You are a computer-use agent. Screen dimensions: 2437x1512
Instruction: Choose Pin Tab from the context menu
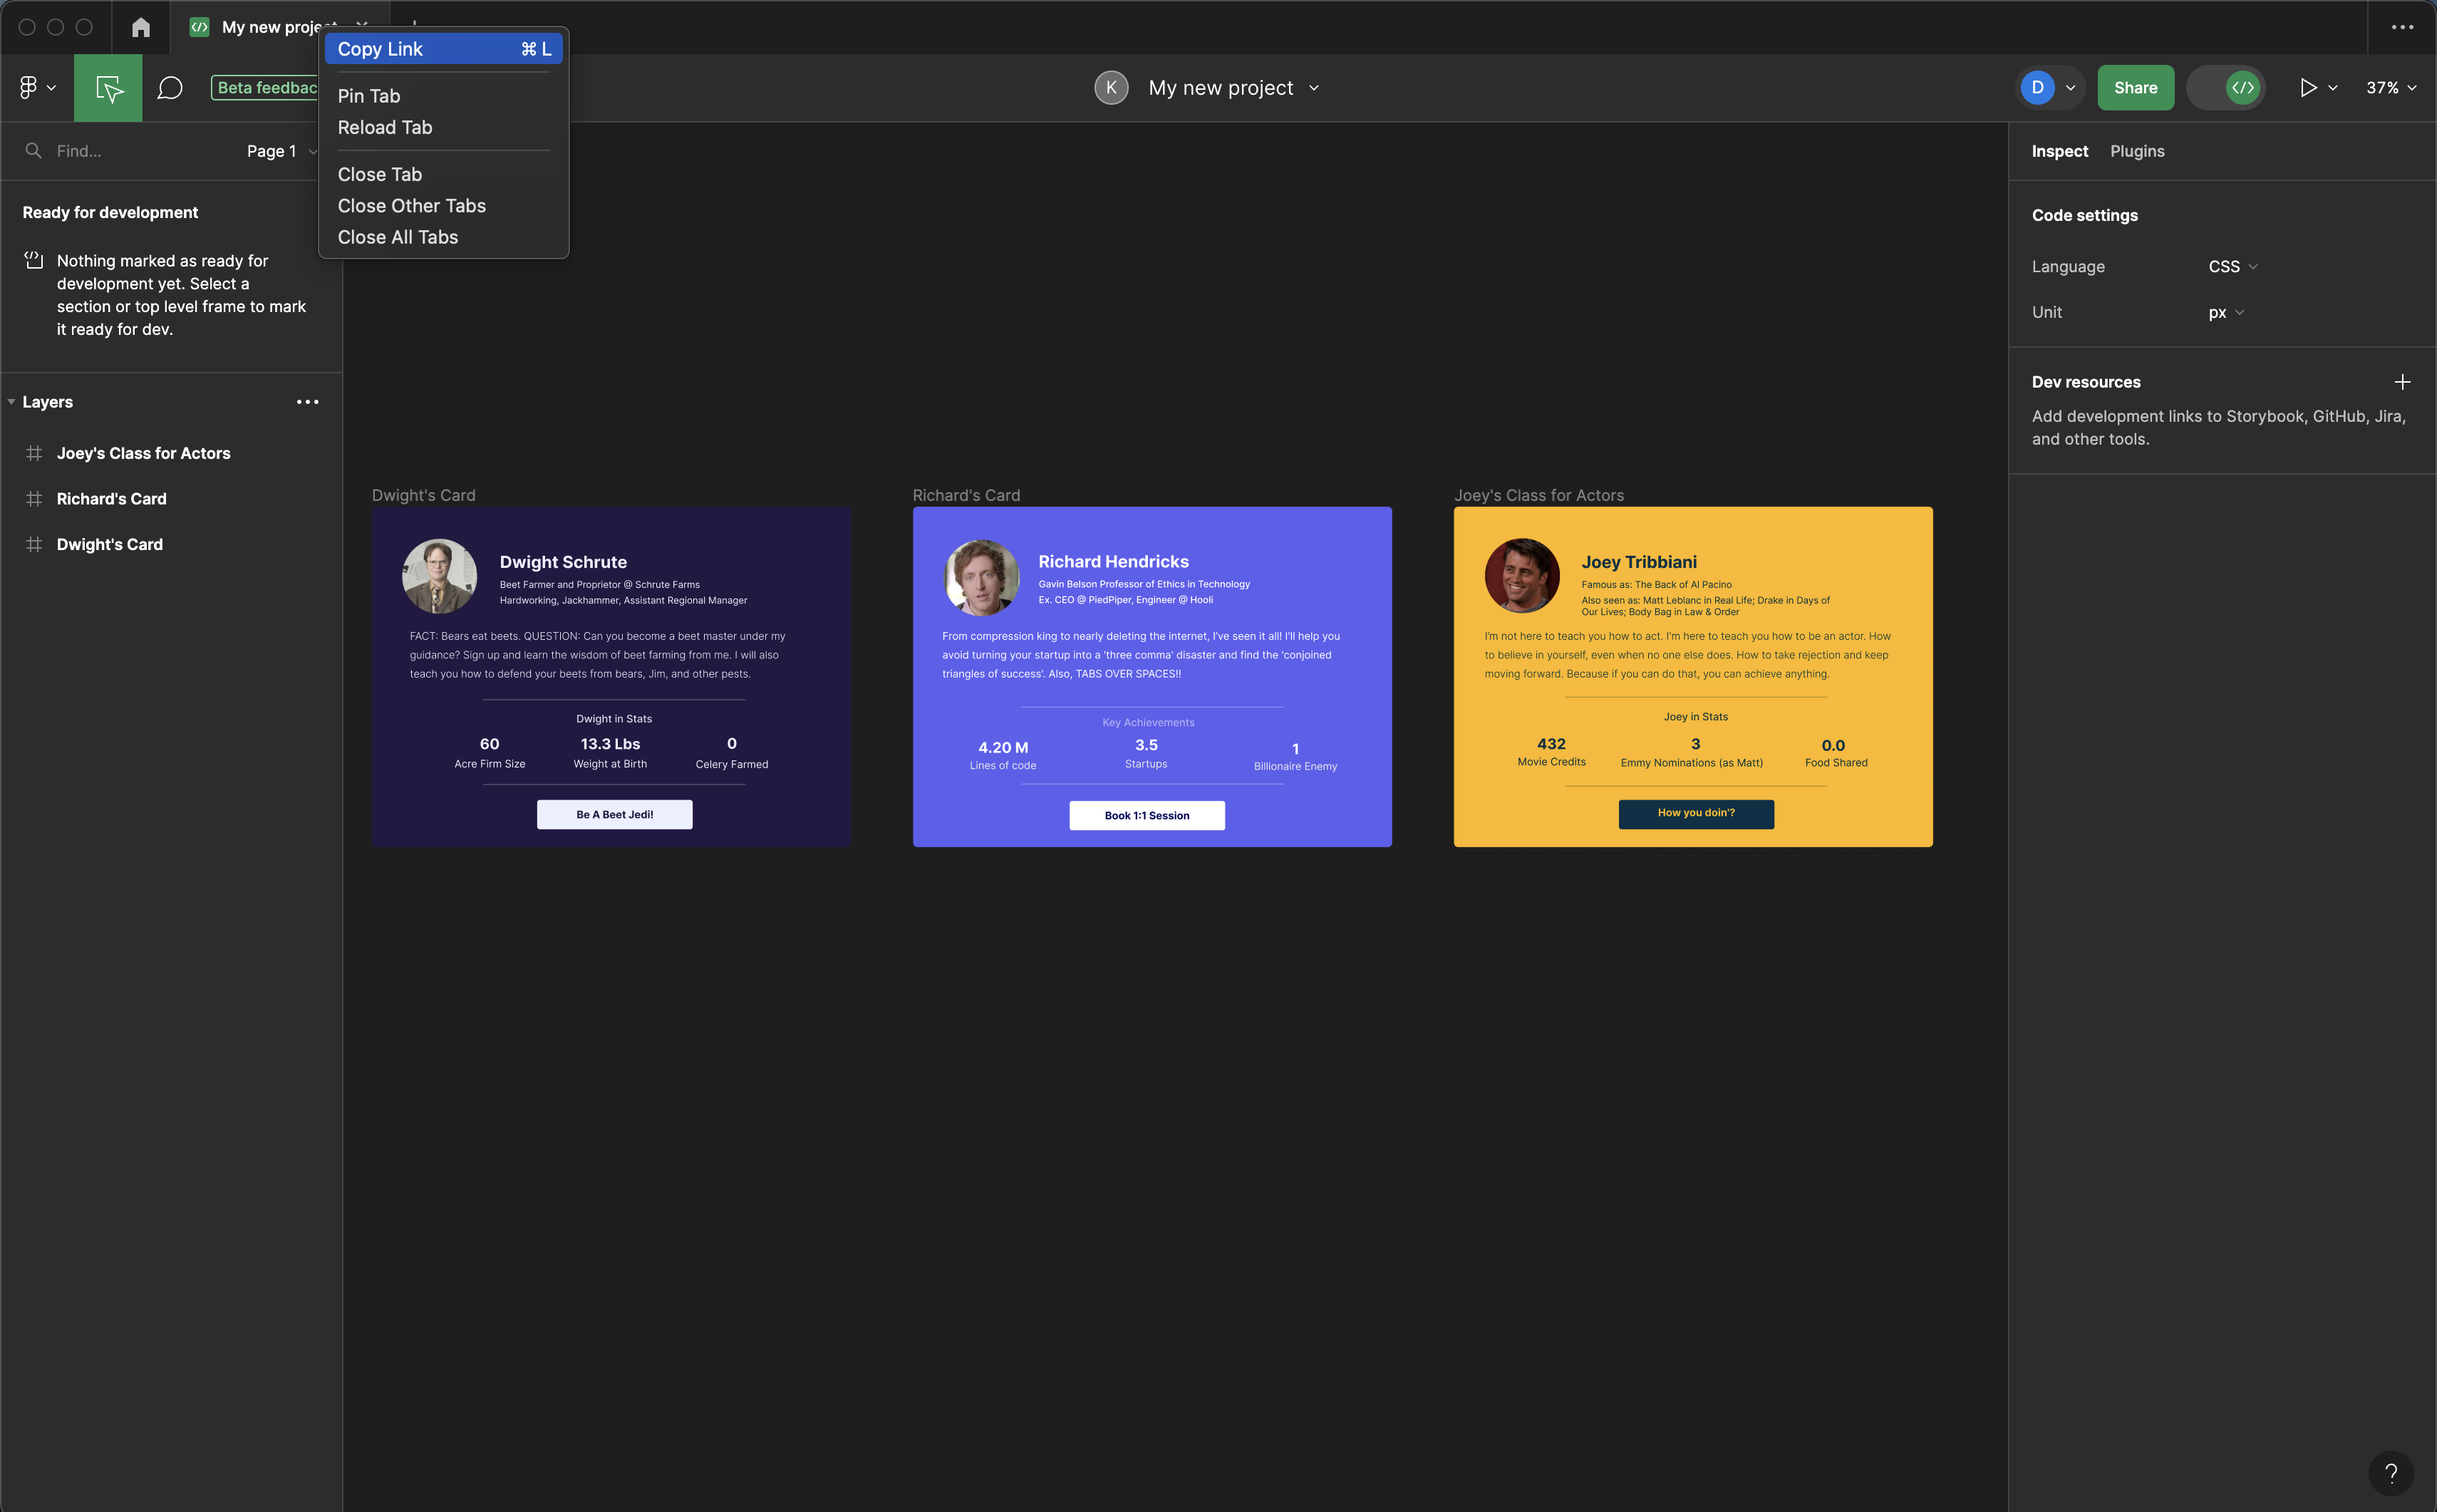click(x=443, y=96)
